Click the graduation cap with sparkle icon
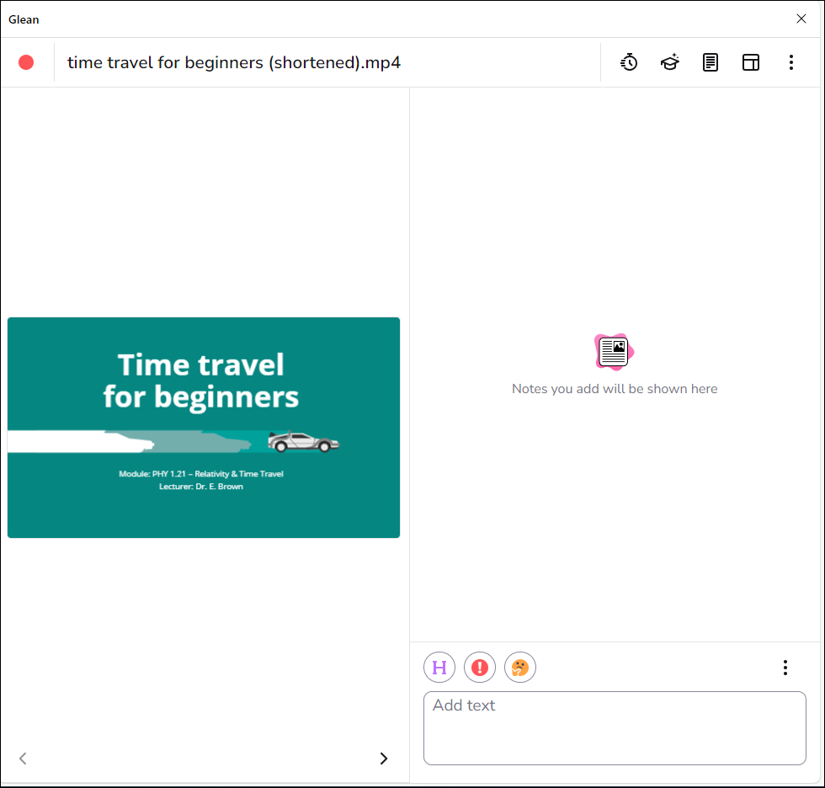 [x=669, y=62]
